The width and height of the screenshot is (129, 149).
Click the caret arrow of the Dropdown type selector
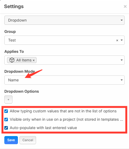(x=122, y=20)
